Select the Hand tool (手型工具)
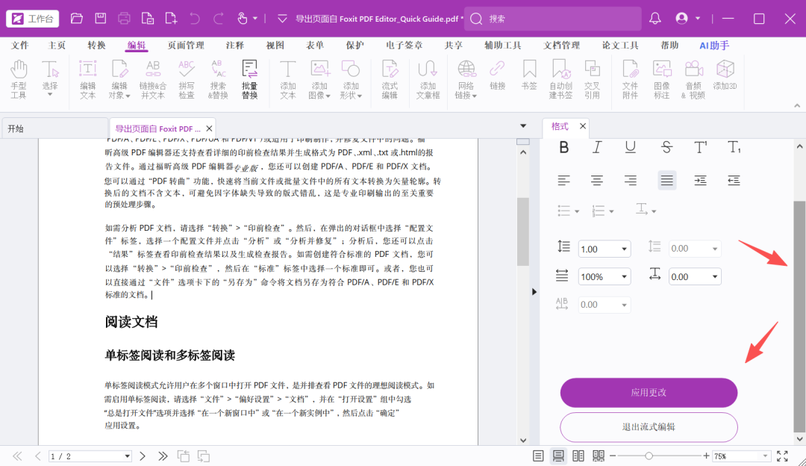Image resolution: width=806 pixels, height=466 pixels. (x=19, y=80)
